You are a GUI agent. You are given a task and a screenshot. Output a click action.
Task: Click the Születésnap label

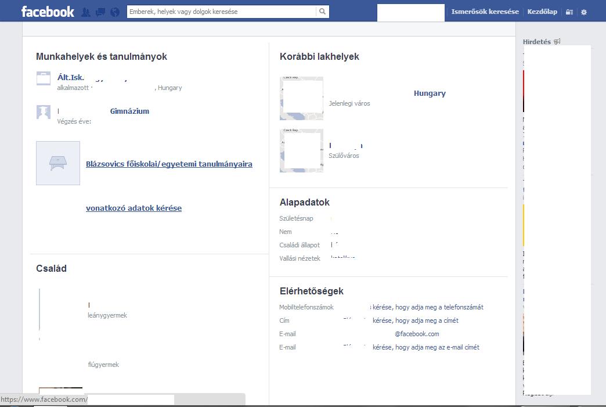click(x=296, y=218)
